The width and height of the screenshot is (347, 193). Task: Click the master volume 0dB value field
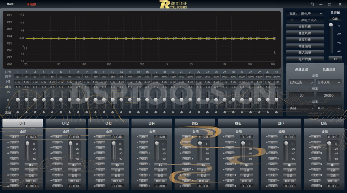[335, 19]
